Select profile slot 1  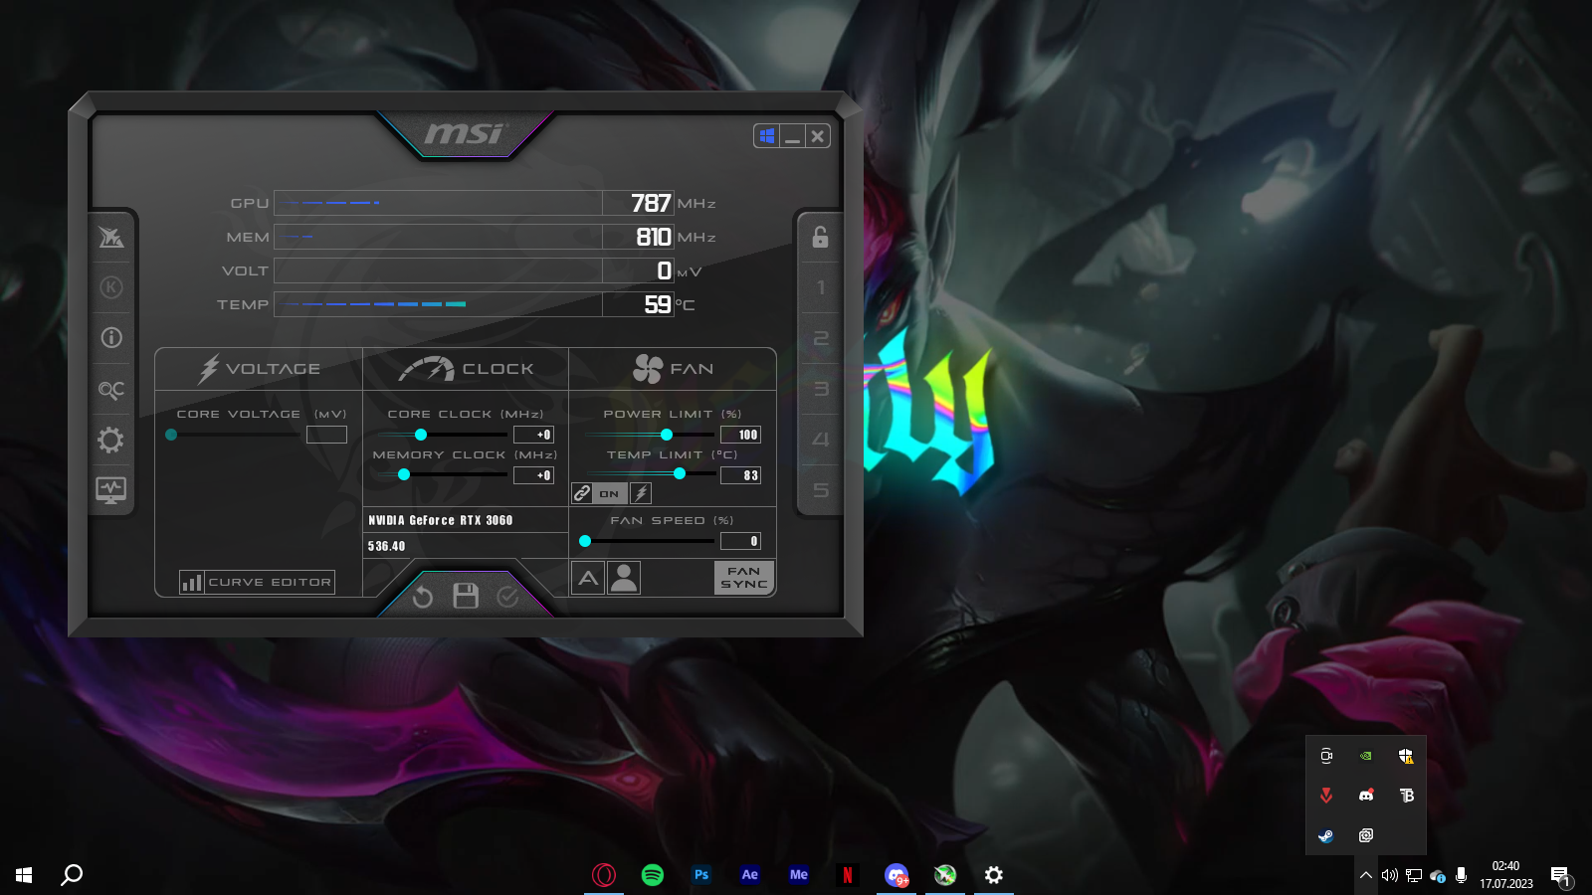pyautogui.click(x=820, y=287)
